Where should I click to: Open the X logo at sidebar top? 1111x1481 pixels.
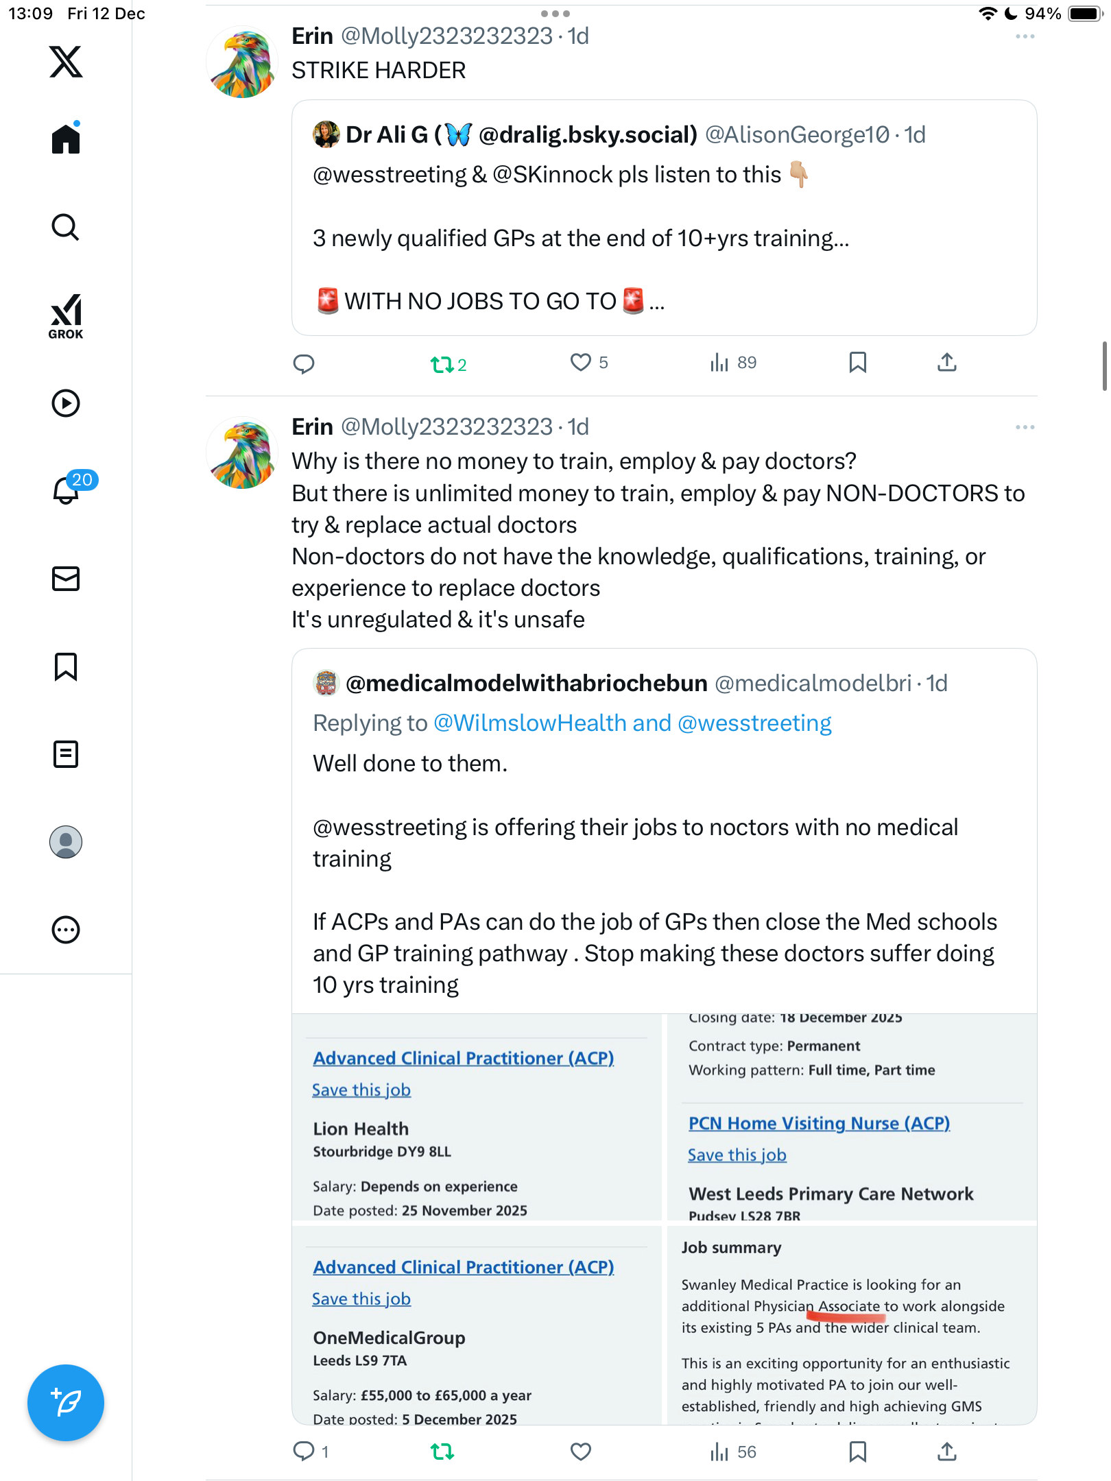pyautogui.click(x=66, y=62)
